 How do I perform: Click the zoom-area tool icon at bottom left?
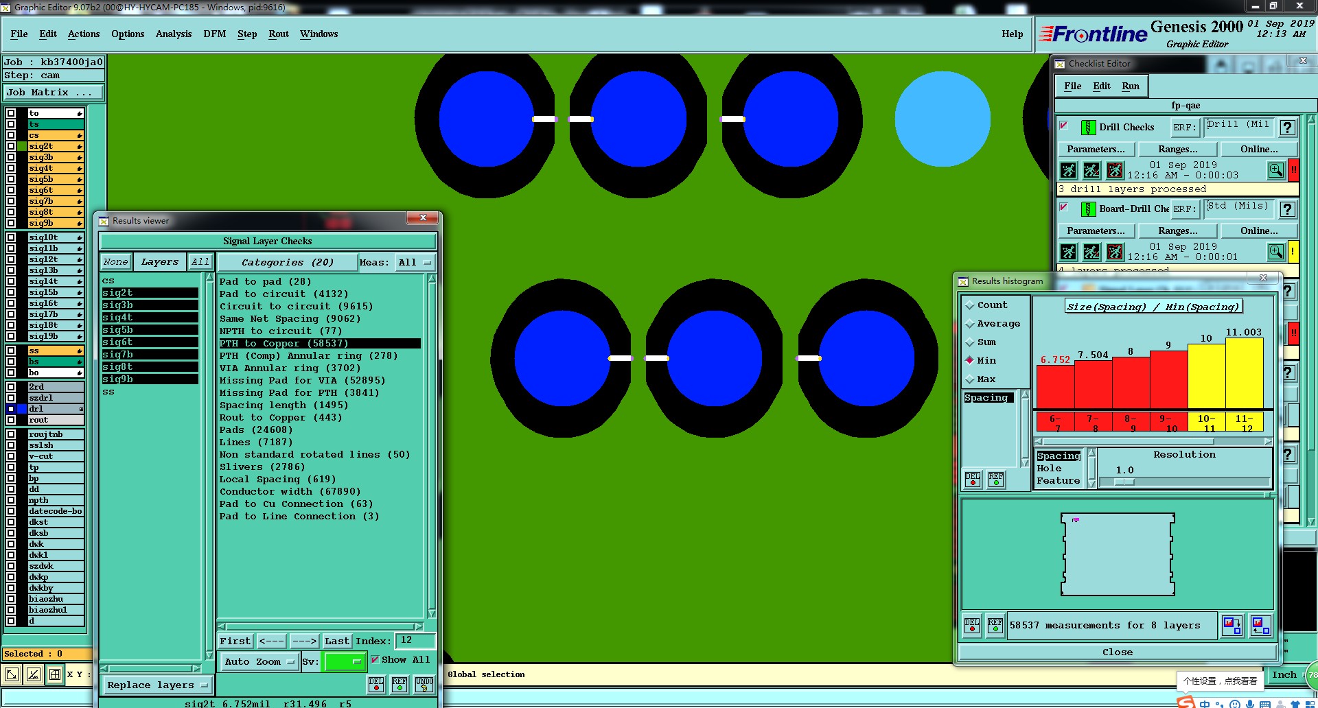[12, 674]
